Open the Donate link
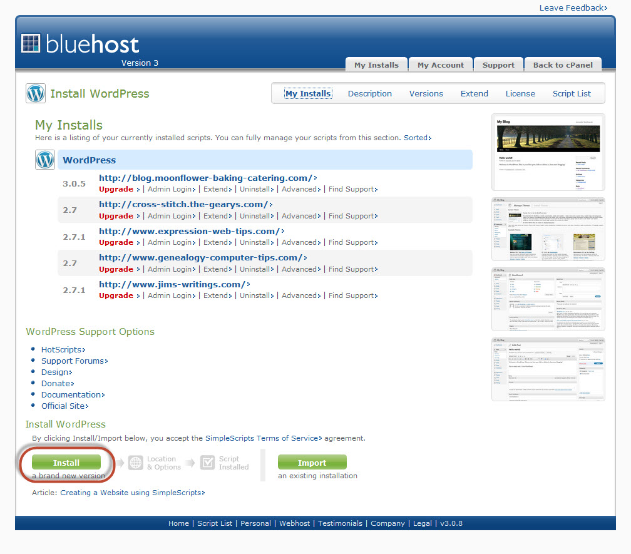The height and width of the screenshot is (554, 631). 58,383
